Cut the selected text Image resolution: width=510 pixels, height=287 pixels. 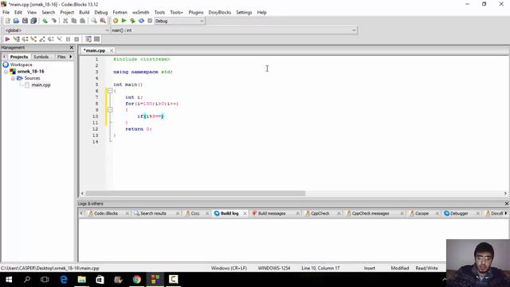(x=65, y=21)
